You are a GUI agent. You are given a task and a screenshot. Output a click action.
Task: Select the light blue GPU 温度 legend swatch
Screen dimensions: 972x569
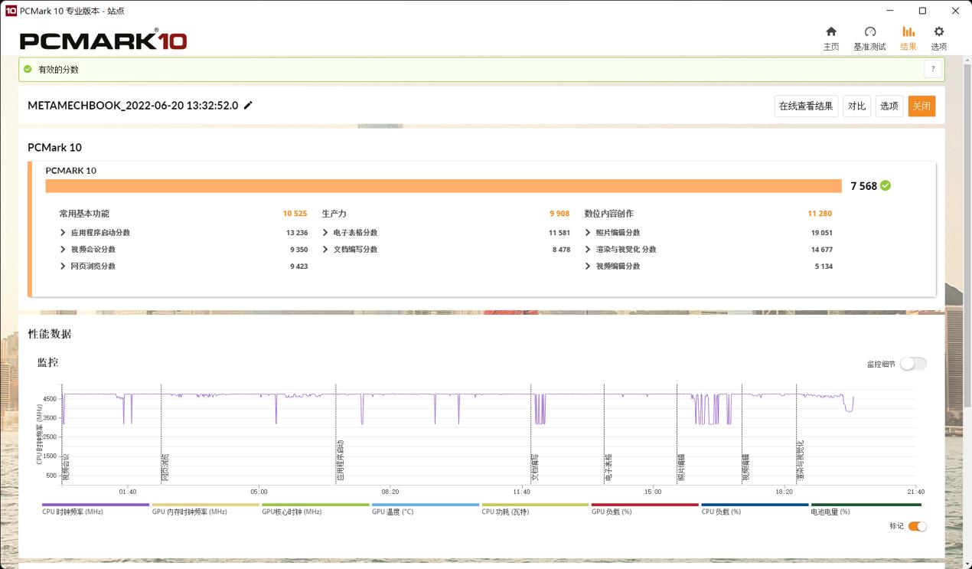tap(425, 505)
